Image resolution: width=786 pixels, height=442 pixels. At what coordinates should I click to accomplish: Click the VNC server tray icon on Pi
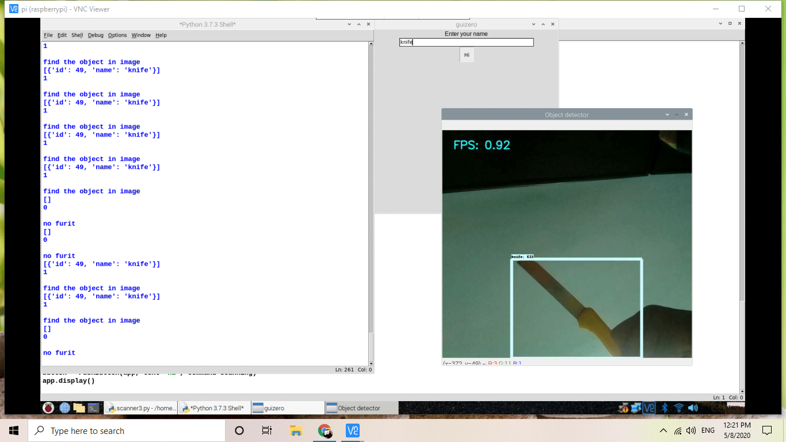pyautogui.click(x=650, y=408)
